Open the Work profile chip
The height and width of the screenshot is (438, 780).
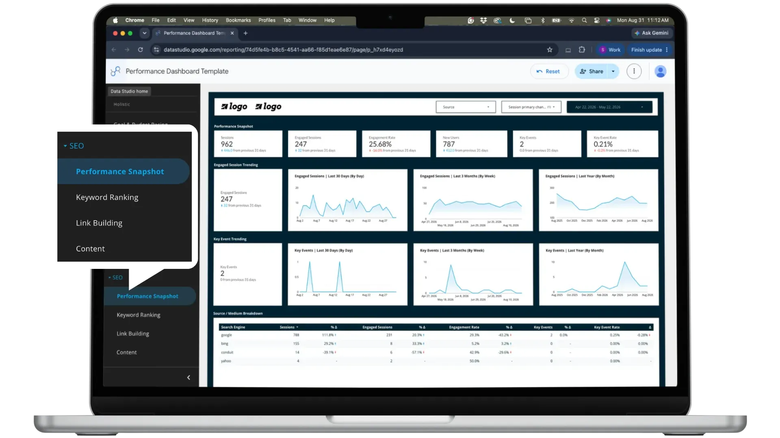610,50
